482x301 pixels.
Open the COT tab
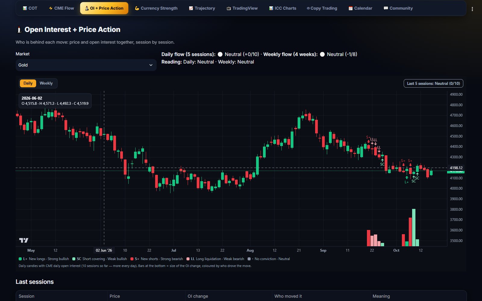30,8
